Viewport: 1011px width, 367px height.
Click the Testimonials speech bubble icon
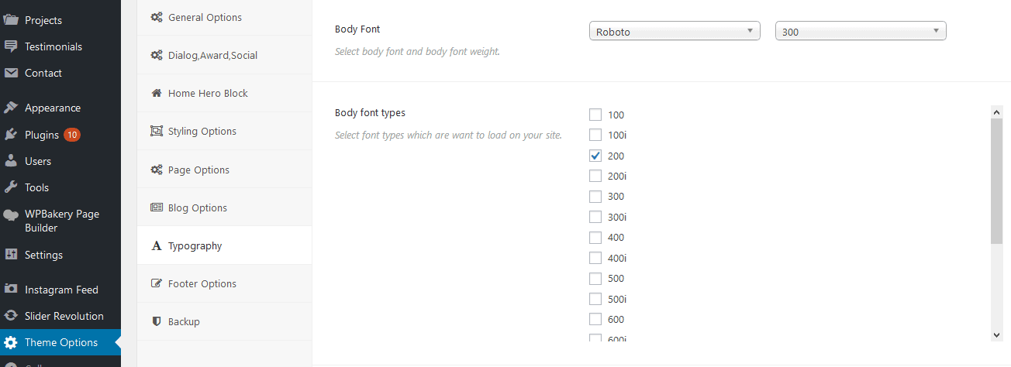[11, 46]
